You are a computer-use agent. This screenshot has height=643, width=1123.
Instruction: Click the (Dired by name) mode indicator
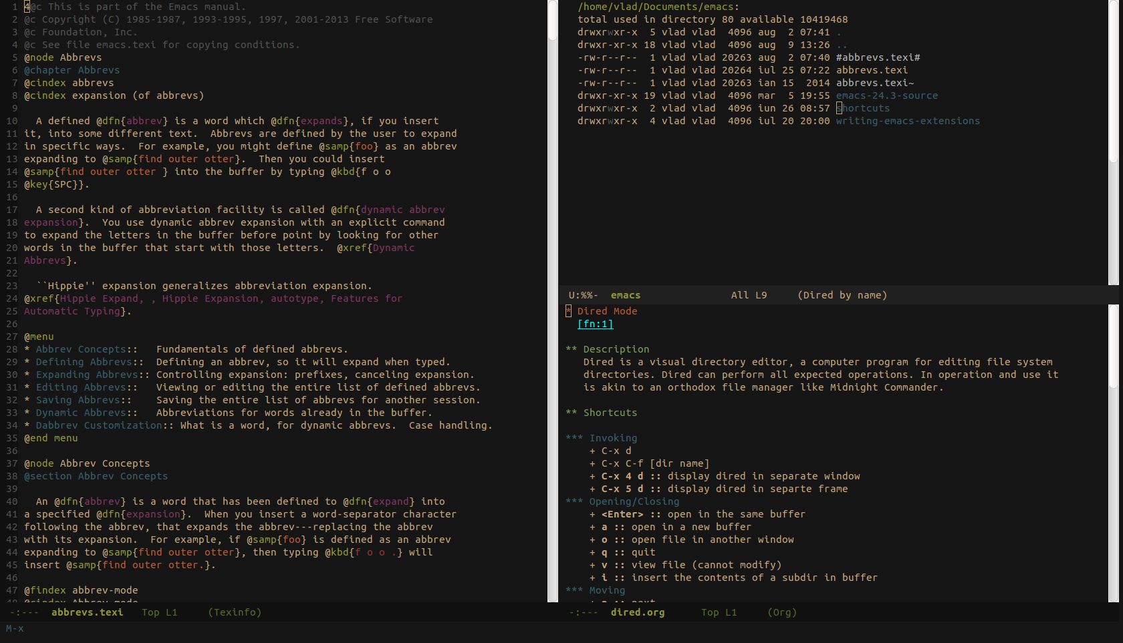pos(842,295)
